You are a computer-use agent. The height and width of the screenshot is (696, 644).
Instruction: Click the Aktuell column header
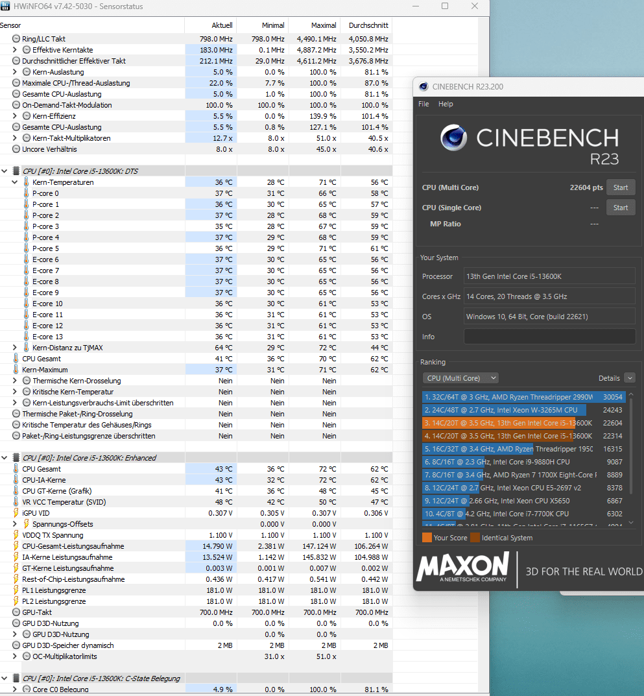(211, 25)
